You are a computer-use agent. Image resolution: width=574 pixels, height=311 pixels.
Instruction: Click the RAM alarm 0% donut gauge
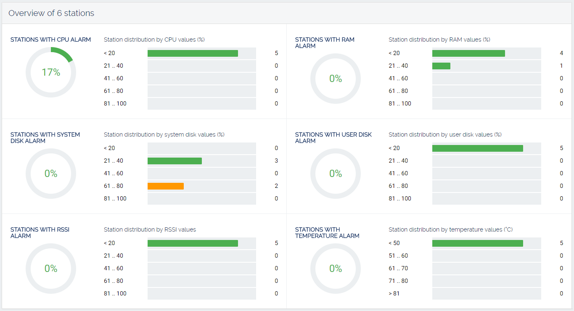coord(336,79)
